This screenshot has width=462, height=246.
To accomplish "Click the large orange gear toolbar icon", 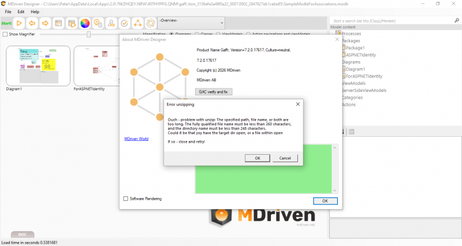I will (x=151, y=23).
